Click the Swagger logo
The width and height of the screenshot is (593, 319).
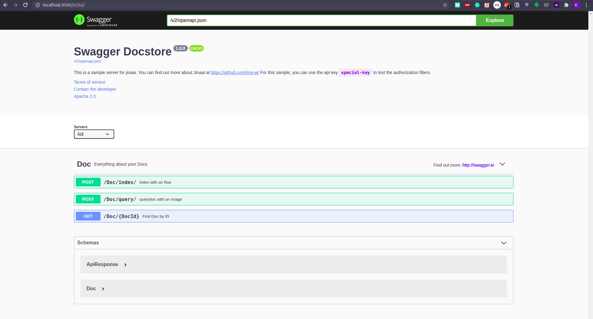pyautogui.click(x=95, y=20)
